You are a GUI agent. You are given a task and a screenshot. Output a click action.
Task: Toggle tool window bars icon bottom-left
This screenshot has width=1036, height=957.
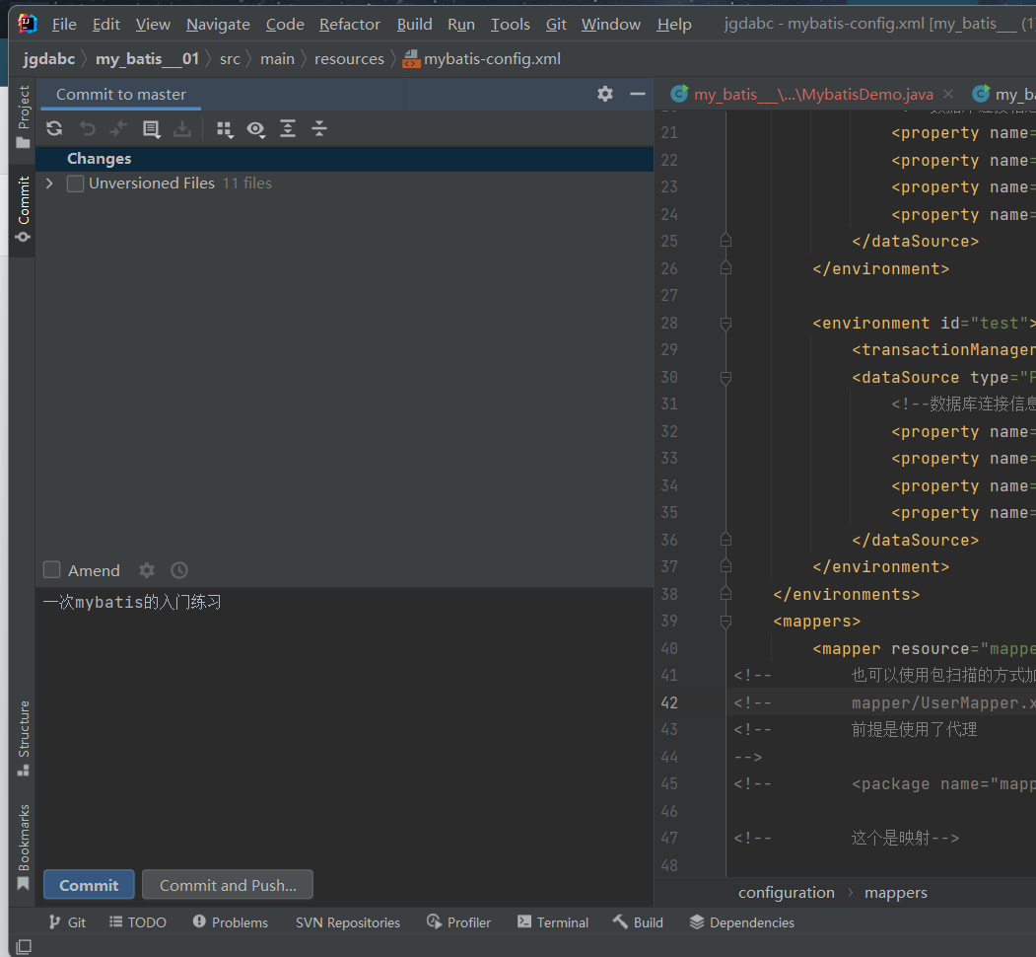pos(23,946)
